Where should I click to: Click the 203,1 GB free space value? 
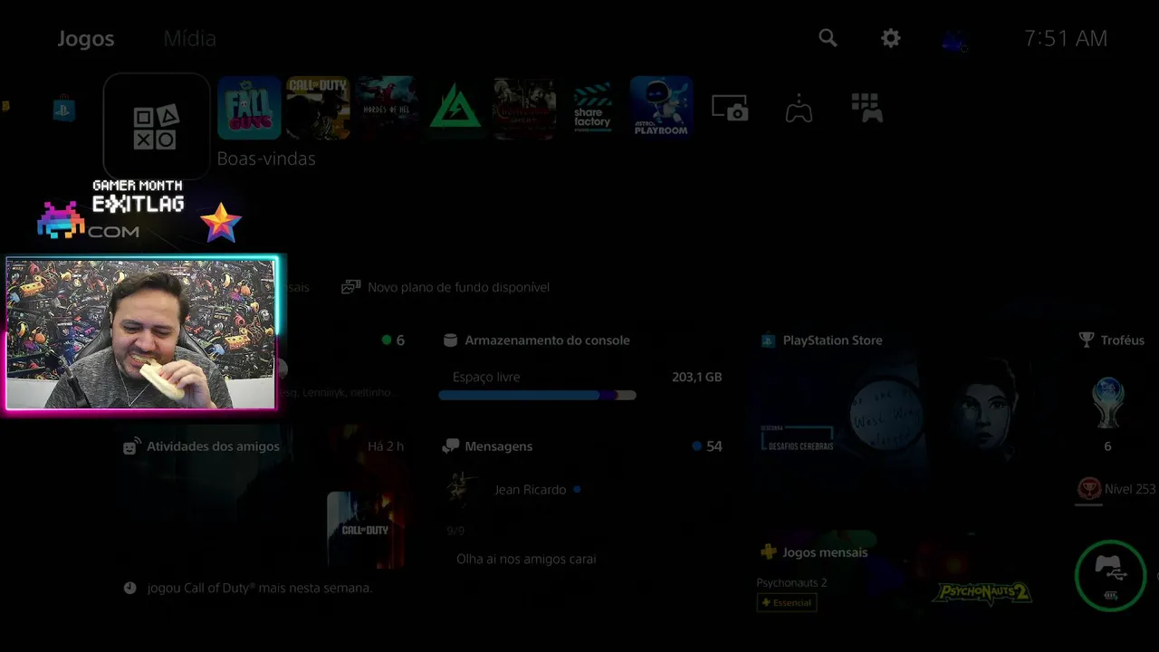pyautogui.click(x=697, y=377)
